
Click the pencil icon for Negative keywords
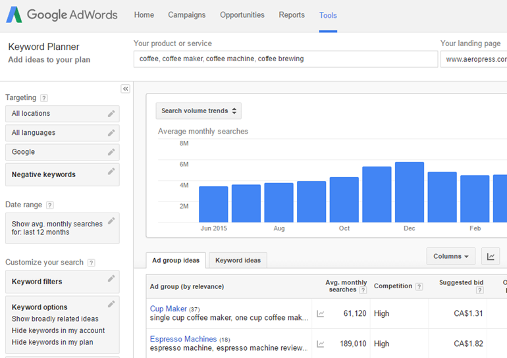click(x=111, y=172)
